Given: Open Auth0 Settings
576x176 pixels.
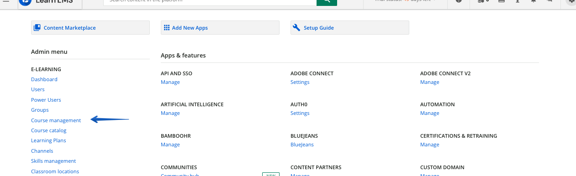Looking at the screenshot, I should coord(300,113).
